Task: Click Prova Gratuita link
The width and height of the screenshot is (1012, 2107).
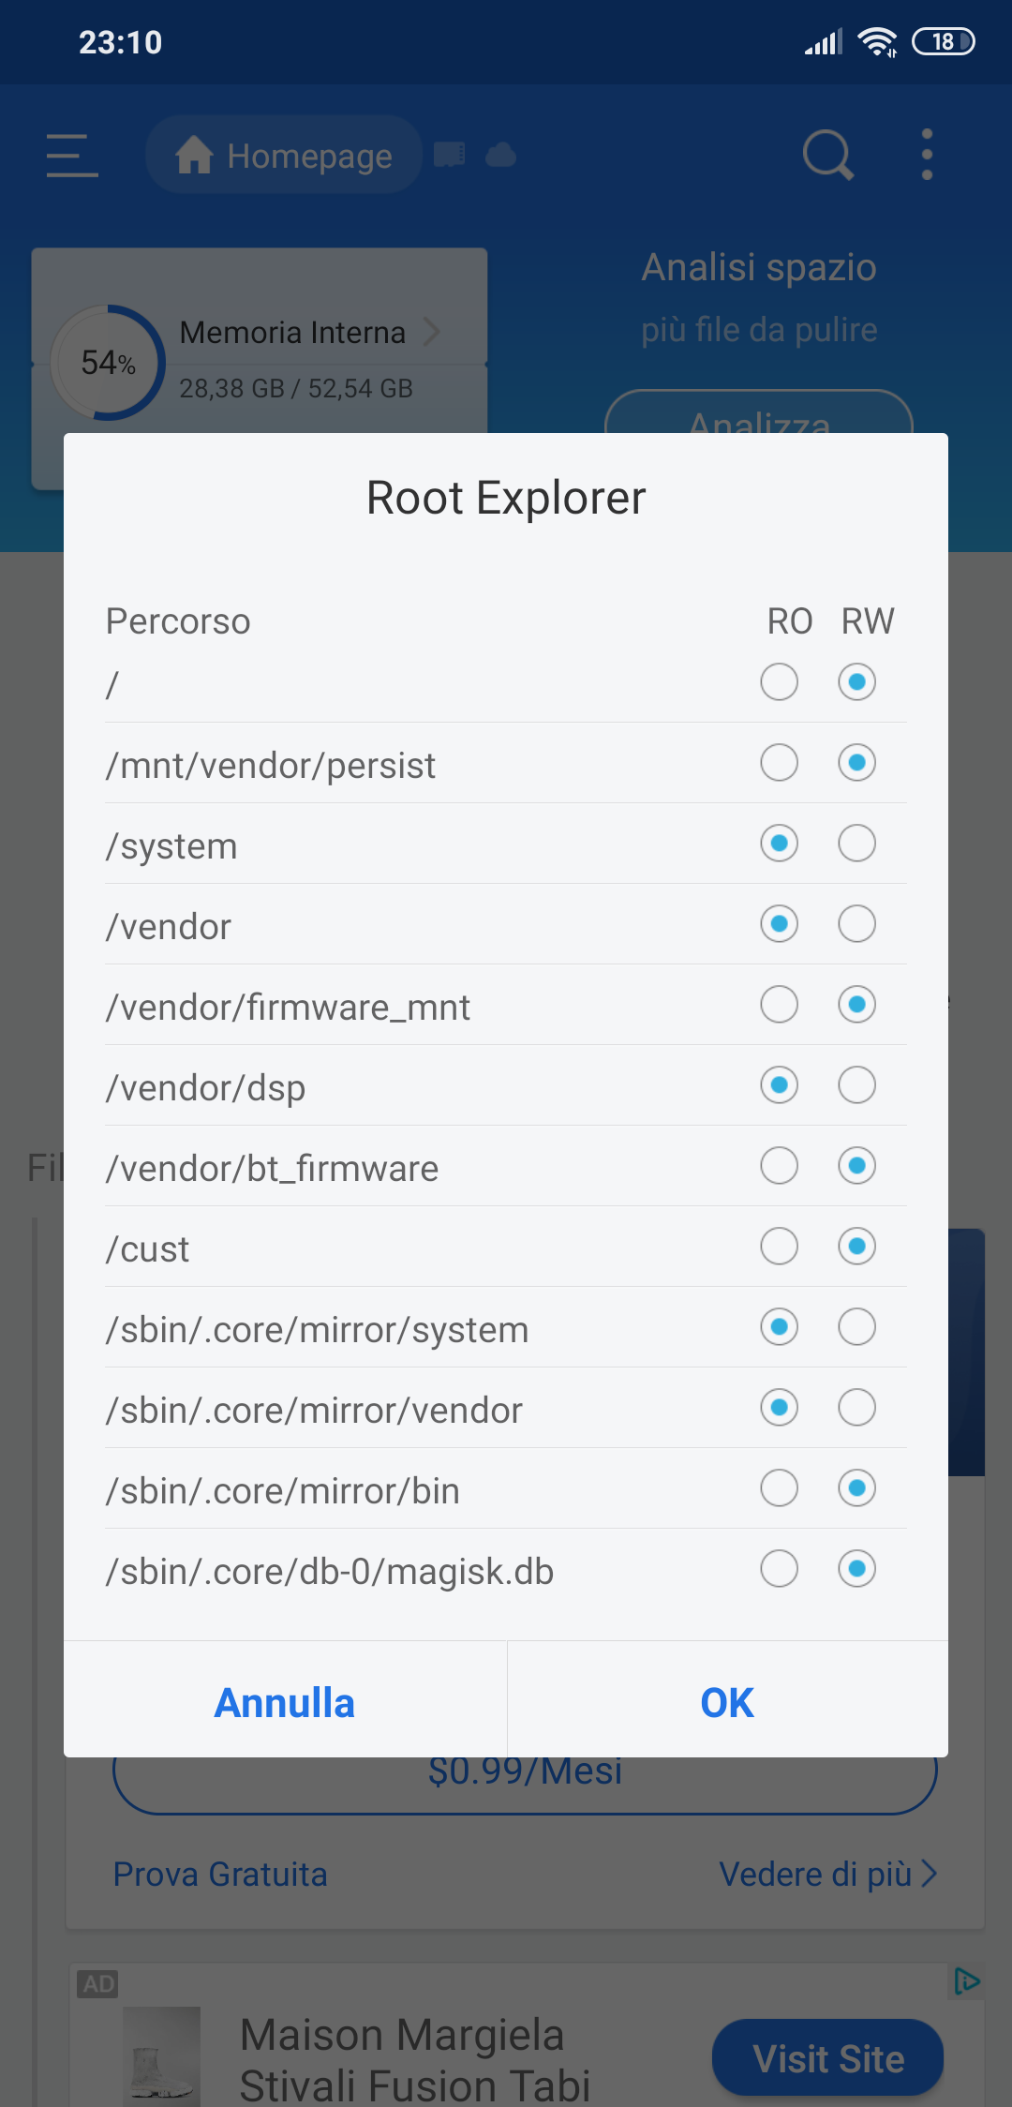Action: pos(220,1875)
